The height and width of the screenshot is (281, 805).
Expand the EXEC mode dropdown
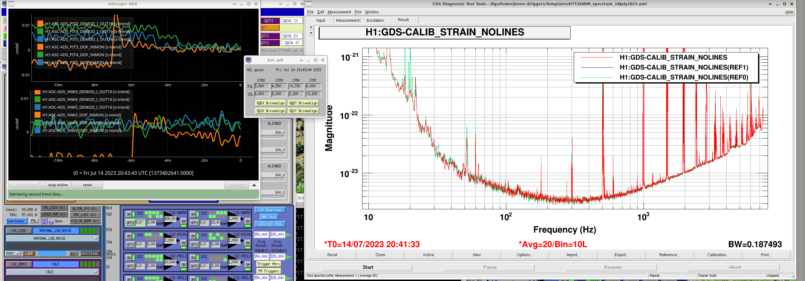click(x=13, y=254)
